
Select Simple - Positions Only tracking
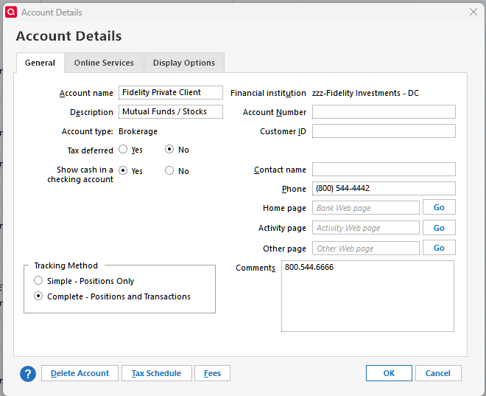[39, 281]
